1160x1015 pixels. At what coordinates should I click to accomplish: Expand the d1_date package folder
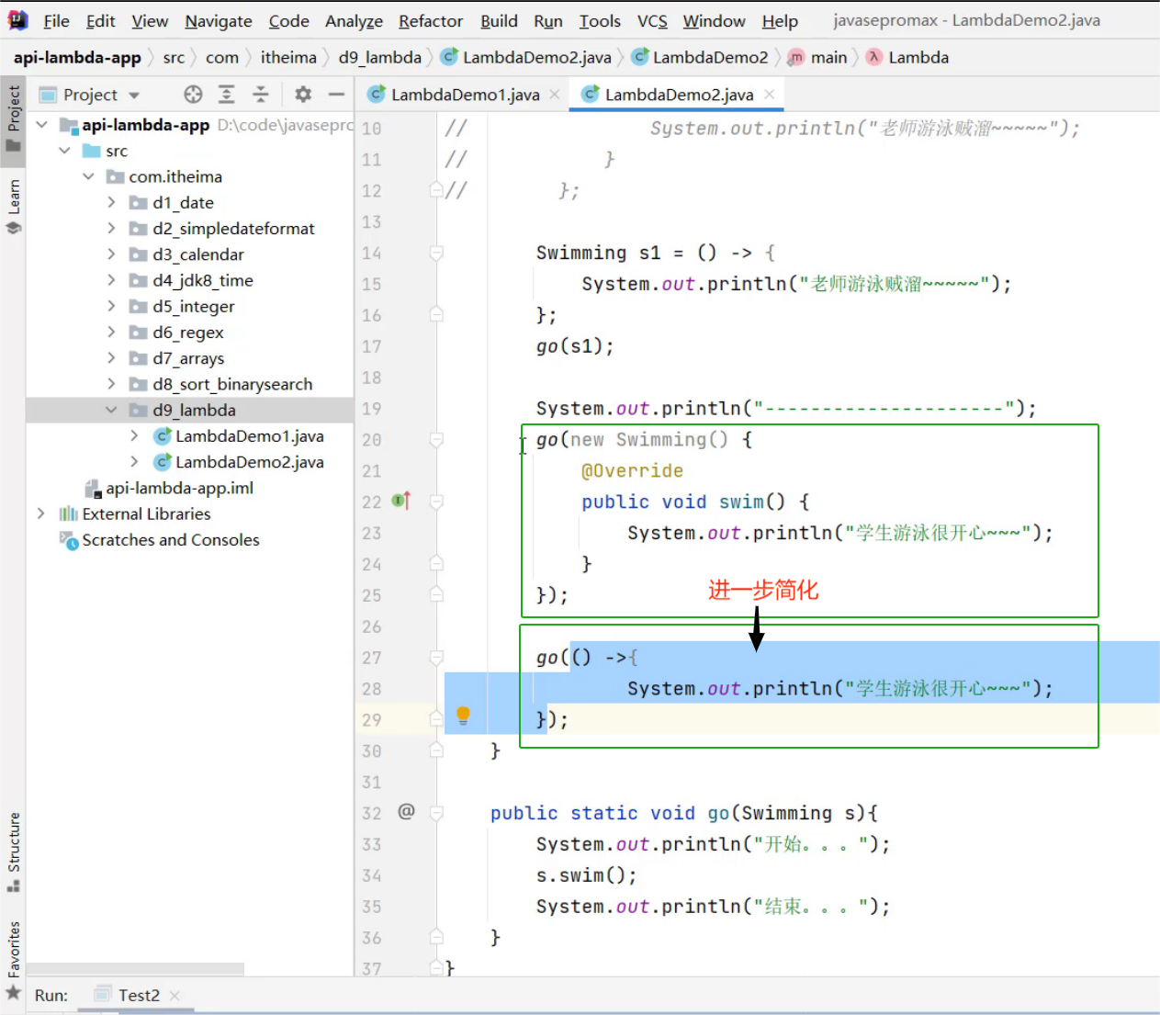[111, 202]
